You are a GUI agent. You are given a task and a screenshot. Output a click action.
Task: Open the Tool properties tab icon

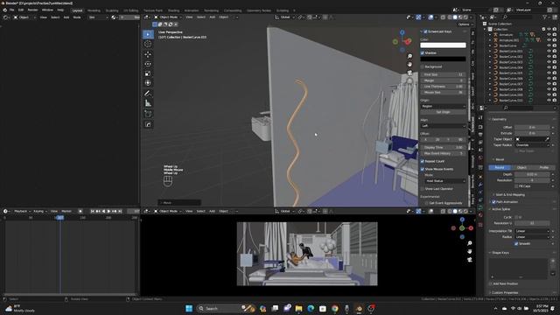click(x=480, y=117)
